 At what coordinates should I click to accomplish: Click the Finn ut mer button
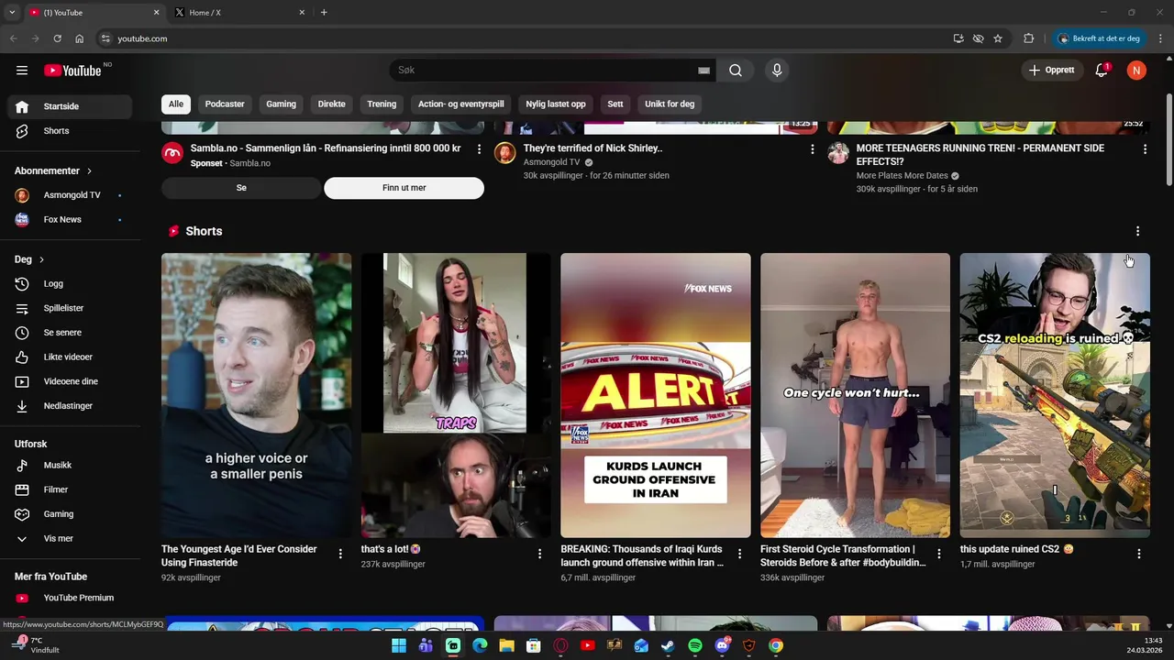404,188
